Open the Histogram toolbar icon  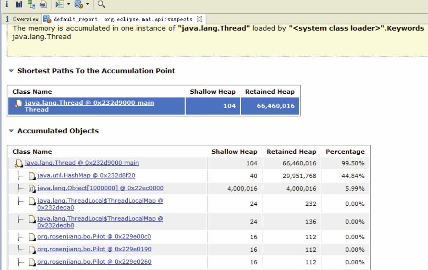[x=19, y=5]
